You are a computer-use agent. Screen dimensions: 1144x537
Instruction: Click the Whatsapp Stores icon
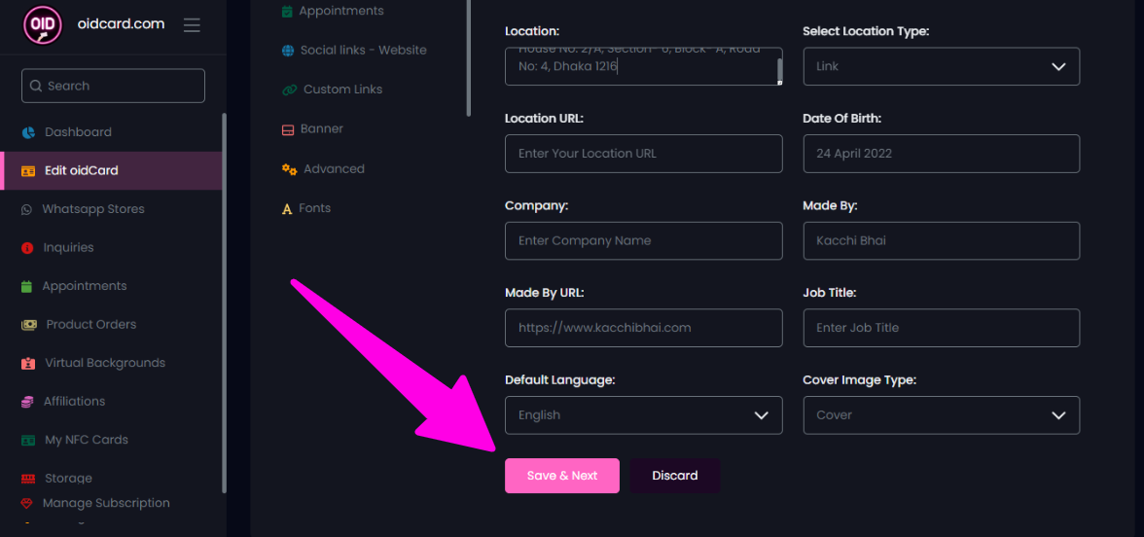coord(25,209)
